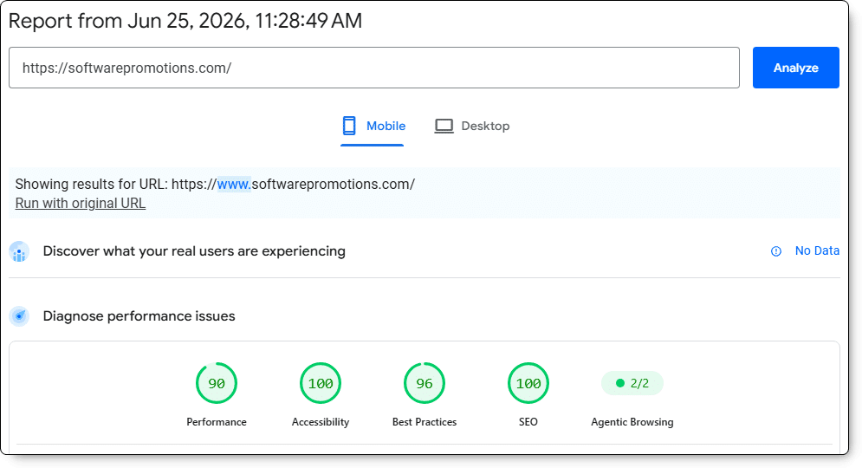Click the Best Practices label
This screenshot has height=468, width=862.
[x=425, y=422]
